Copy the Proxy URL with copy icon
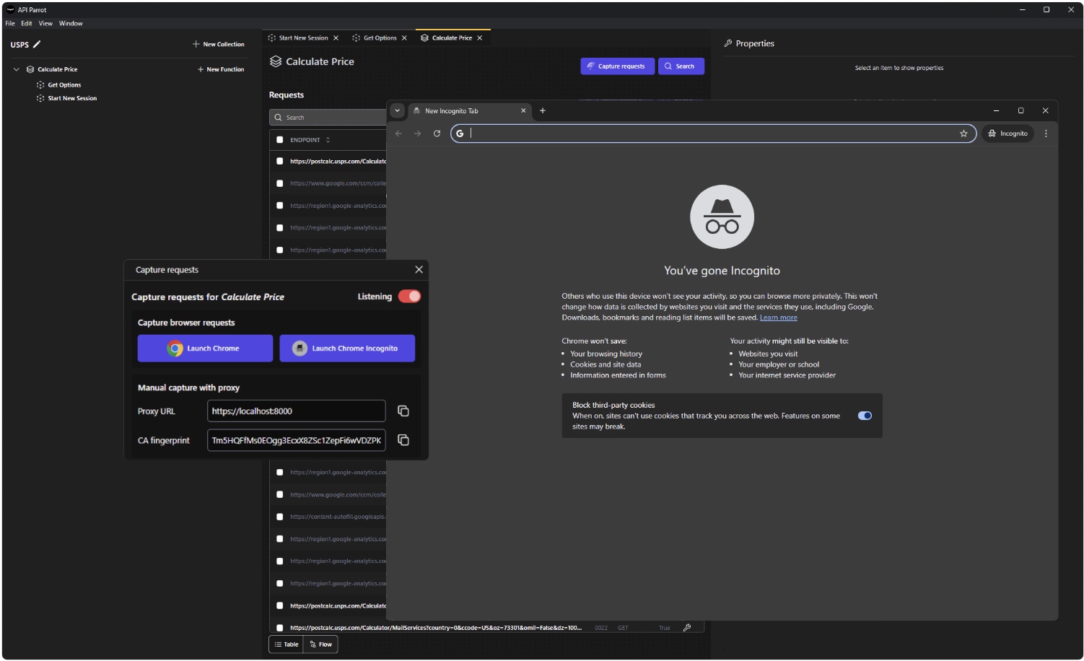The image size is (1084, 661). click(403, 411)
